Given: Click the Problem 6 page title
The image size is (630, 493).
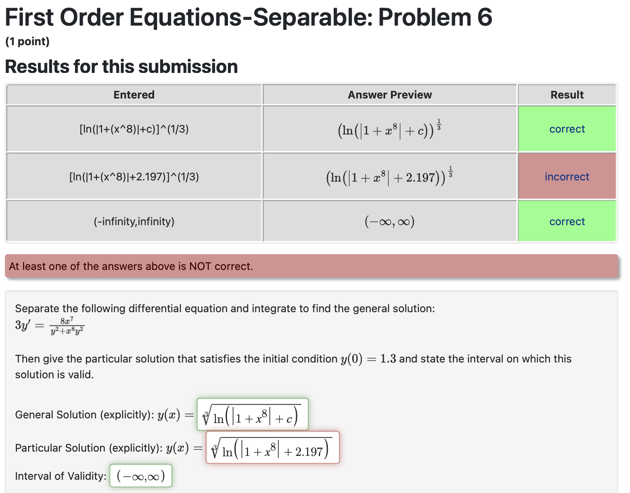Looking at the screenshot, I should pos(249,17).
